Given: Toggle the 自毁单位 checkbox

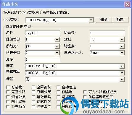Looking at the screenshot, I should [33, 107].
